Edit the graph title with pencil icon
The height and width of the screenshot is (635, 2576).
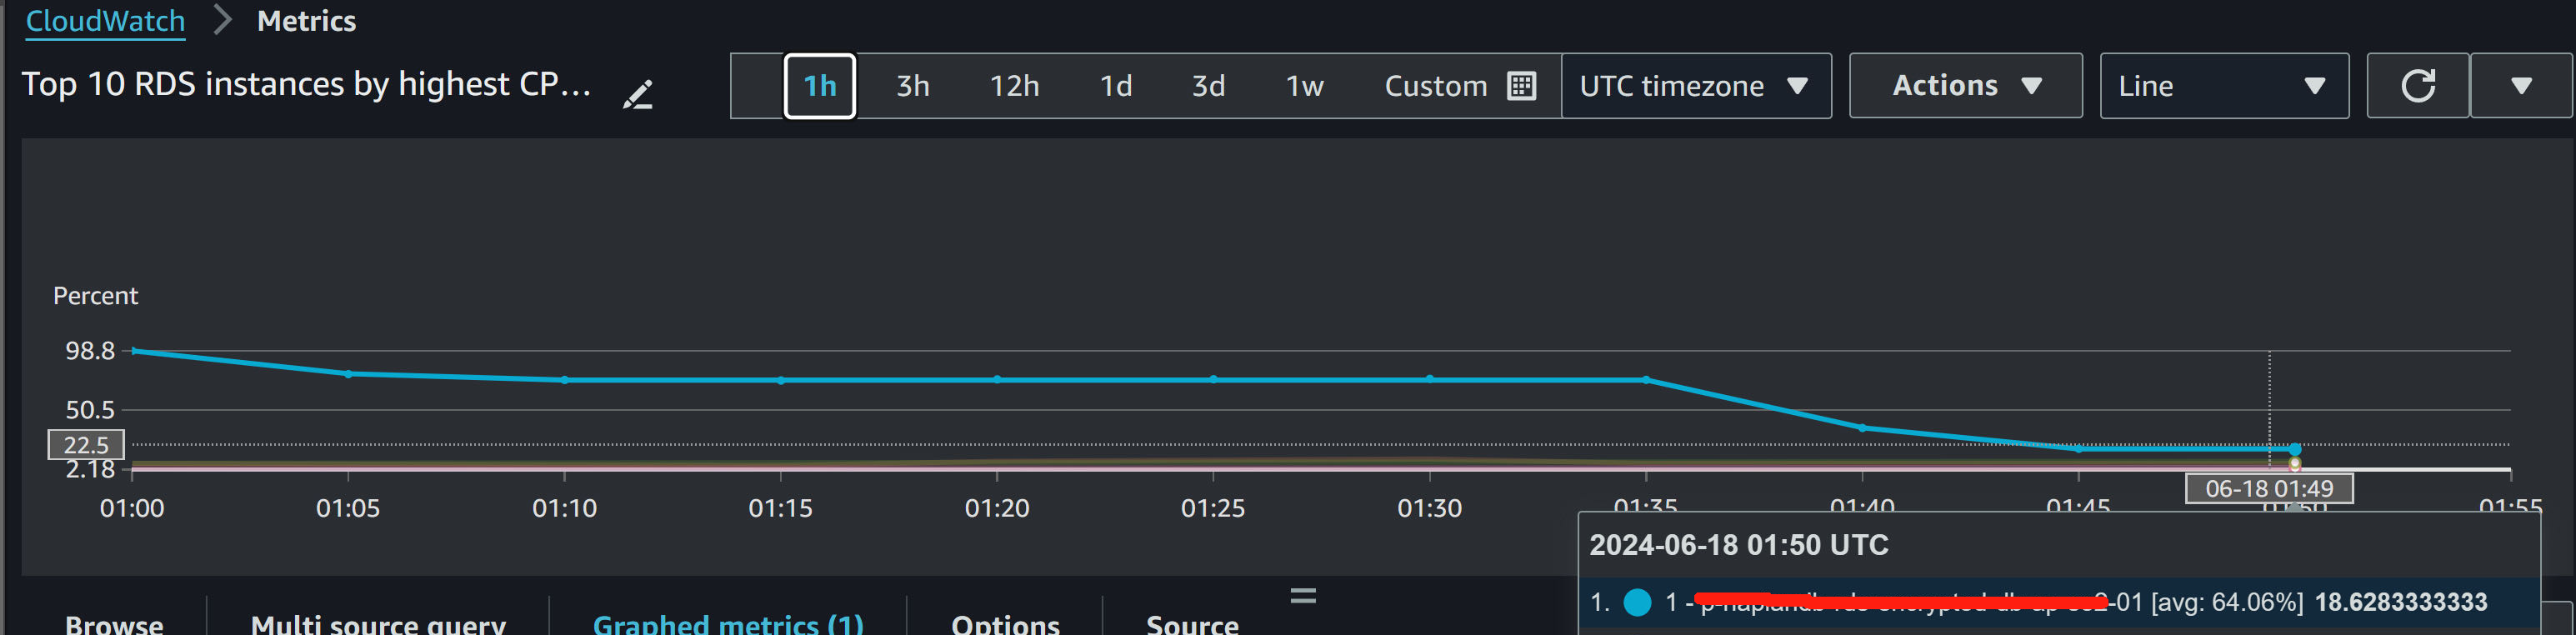pos(638,95)
